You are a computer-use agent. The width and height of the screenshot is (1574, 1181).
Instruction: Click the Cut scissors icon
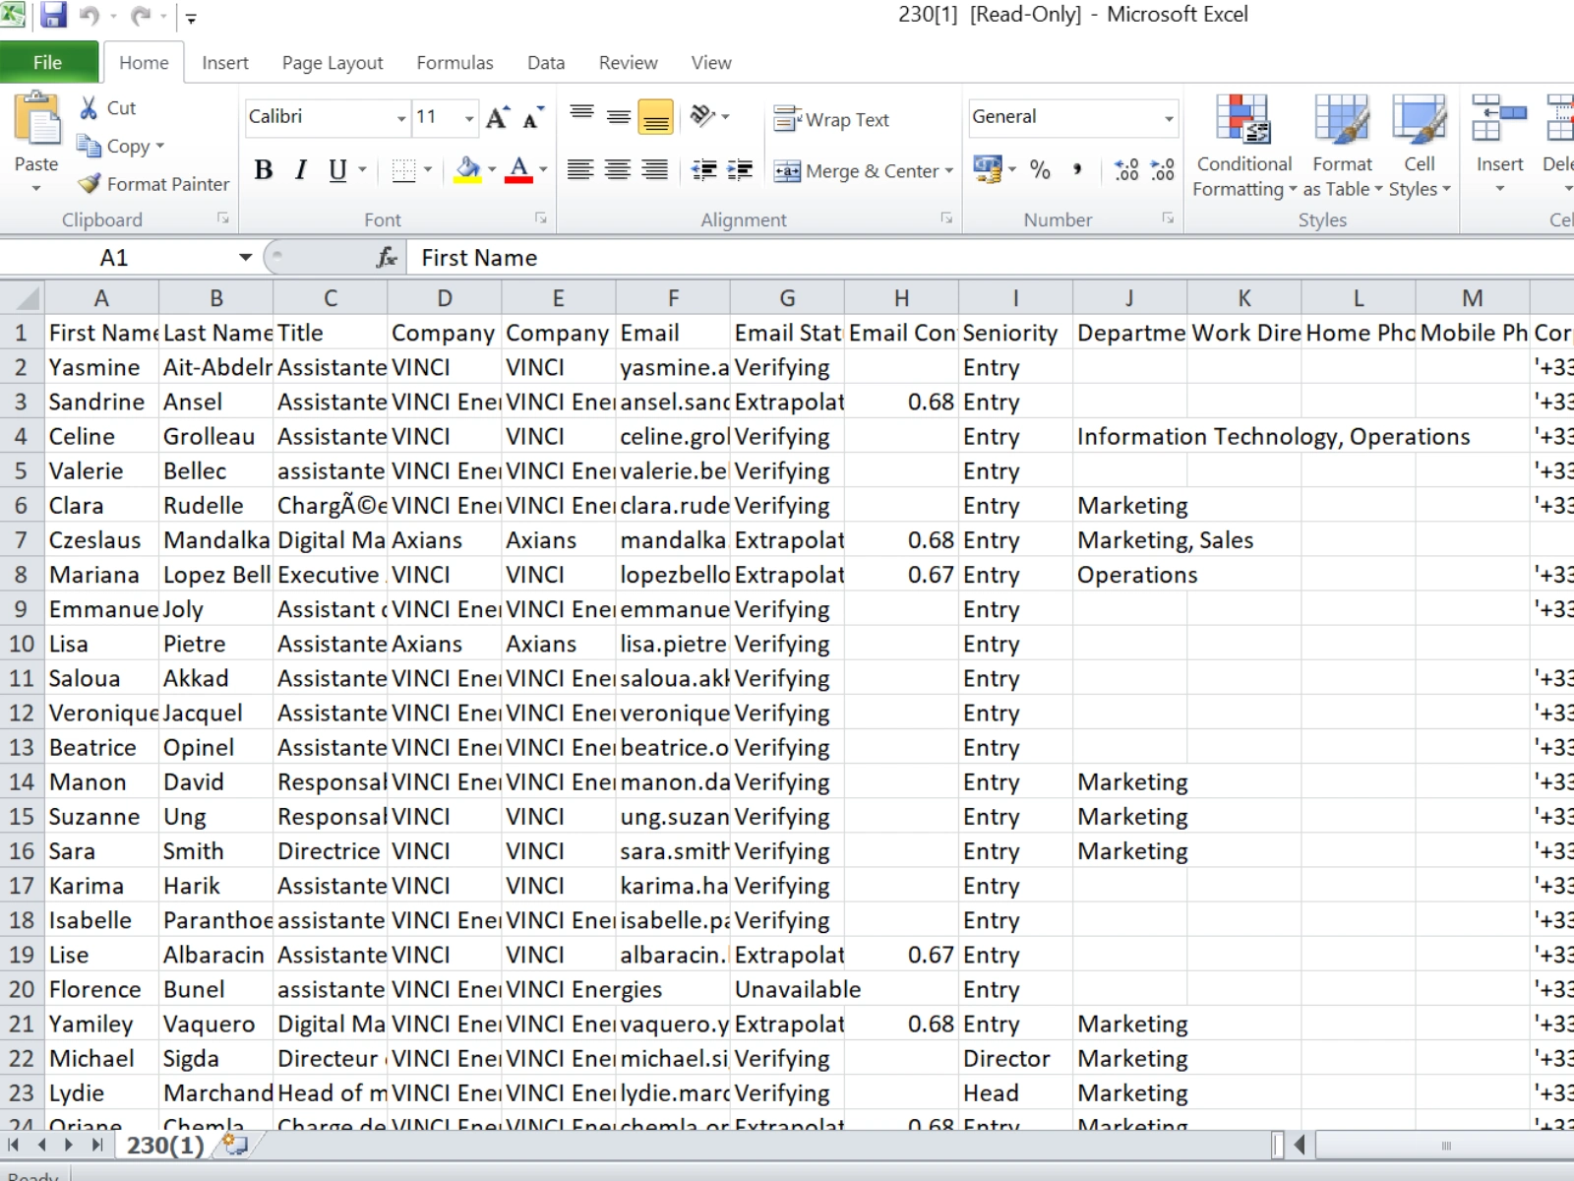tap(89, 107)
